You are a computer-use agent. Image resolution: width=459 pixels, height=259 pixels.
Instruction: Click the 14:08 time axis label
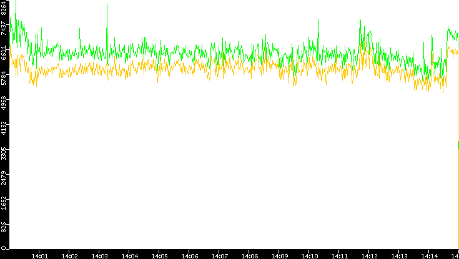point(249,256)
